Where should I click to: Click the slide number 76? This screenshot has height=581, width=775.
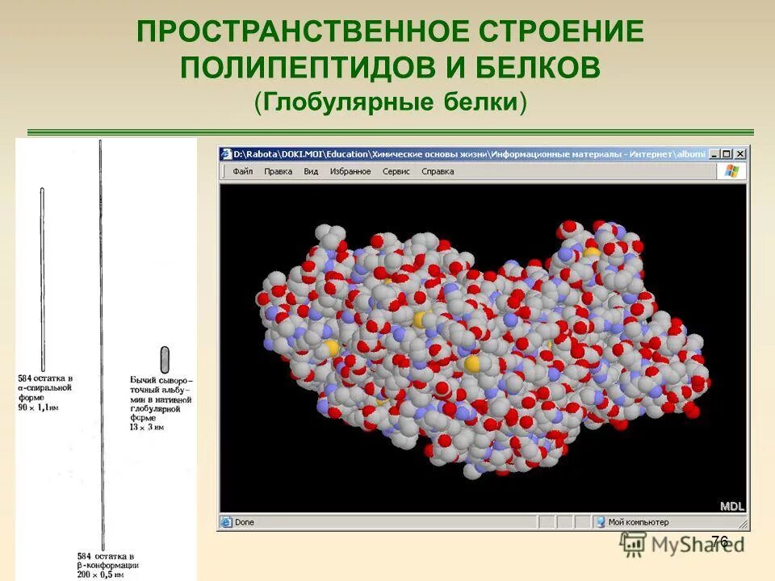coord(719,539)
